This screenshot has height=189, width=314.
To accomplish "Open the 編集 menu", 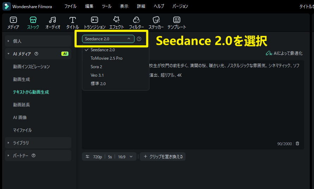I will point(89,6).
